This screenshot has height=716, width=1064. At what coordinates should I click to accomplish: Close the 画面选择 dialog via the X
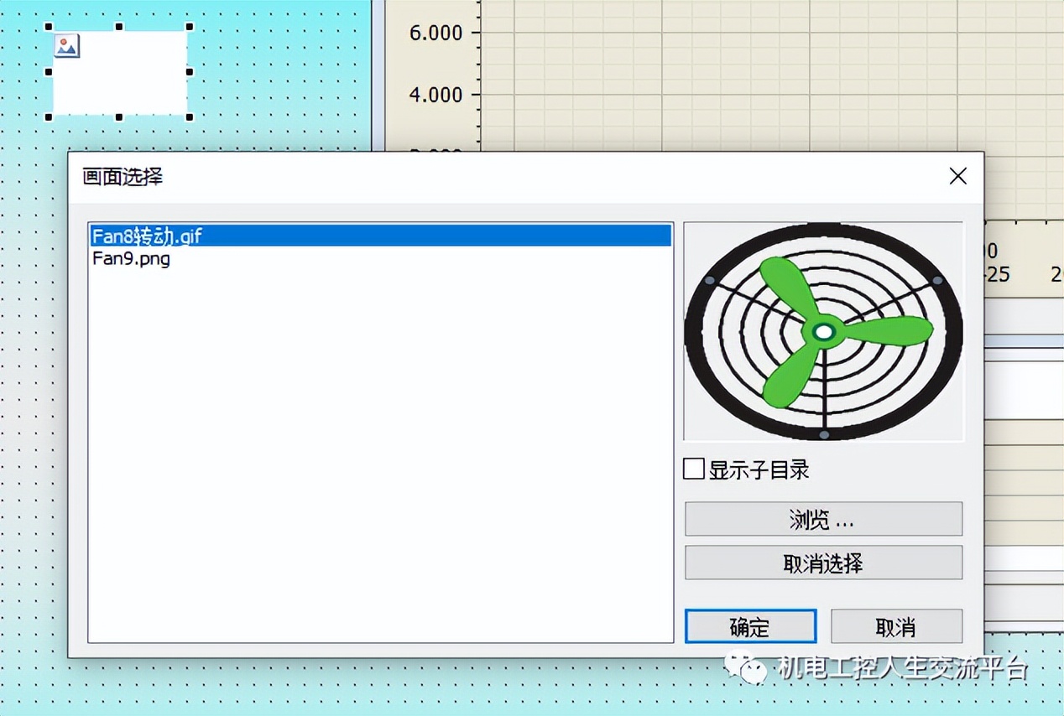(957, 176)
